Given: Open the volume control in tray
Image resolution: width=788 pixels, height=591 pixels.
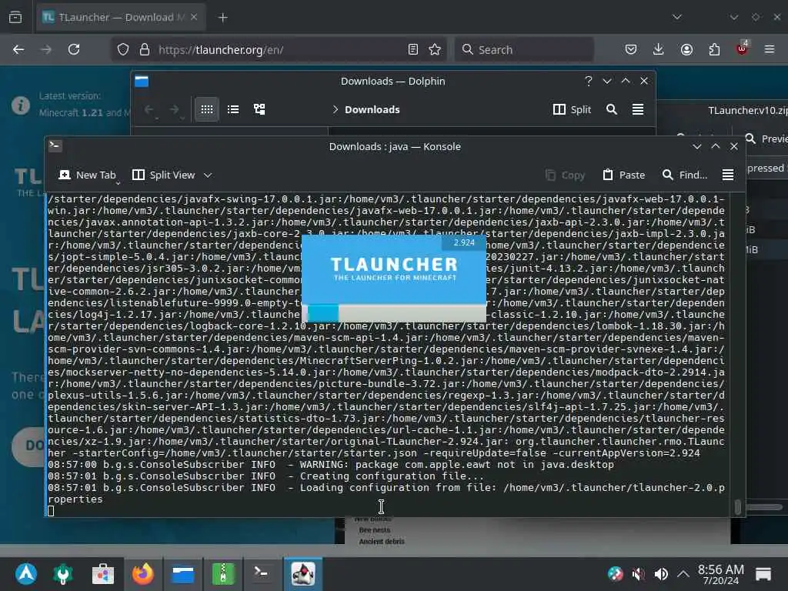Looking at the screenshot, I should 661,573.
